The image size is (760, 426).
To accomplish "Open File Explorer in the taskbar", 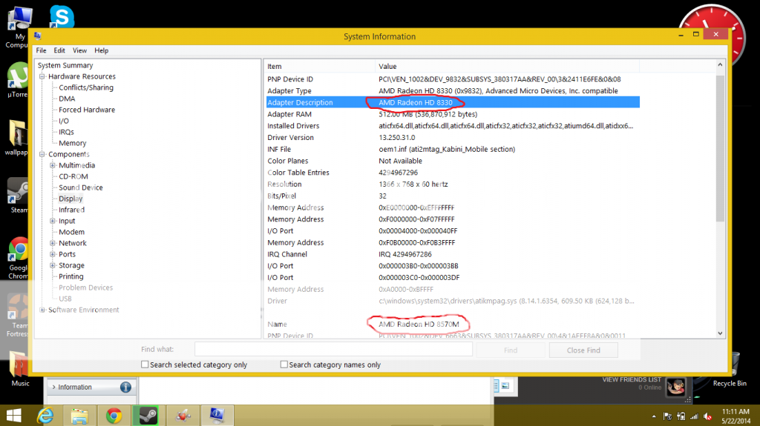I will click(x=79, y=416).
